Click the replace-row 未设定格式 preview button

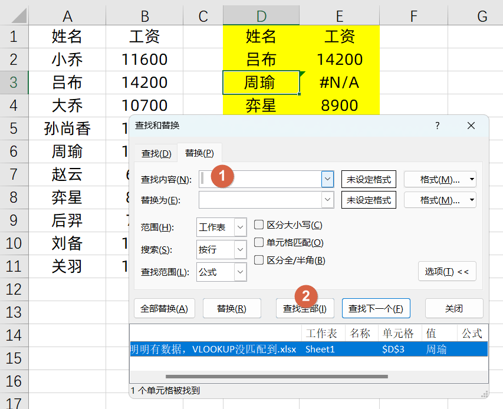pyautogui.click(x=369, y=200)
